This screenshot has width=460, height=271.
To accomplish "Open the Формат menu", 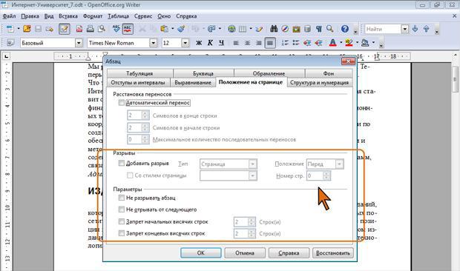I will point(93,16).
